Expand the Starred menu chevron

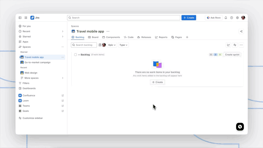pos(63,37)
